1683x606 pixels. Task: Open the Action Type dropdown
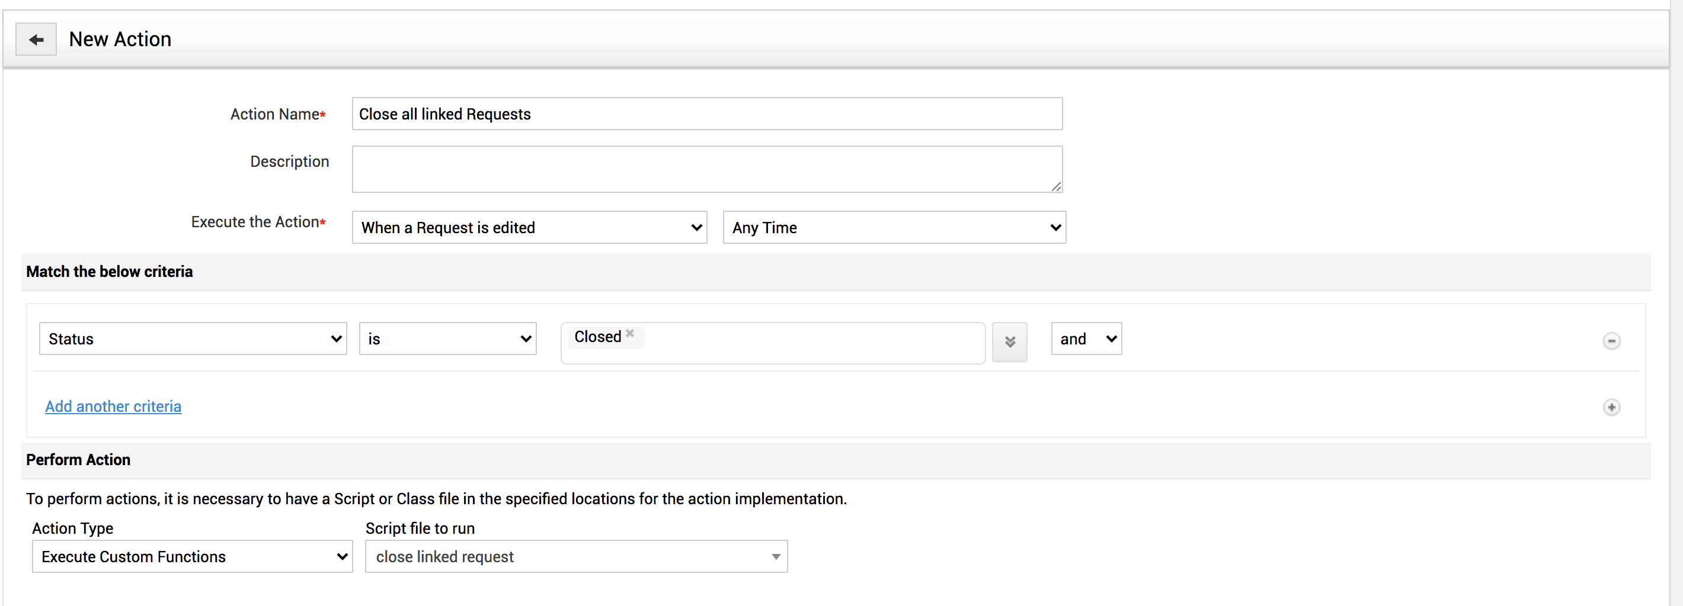(x=192, y=556)
